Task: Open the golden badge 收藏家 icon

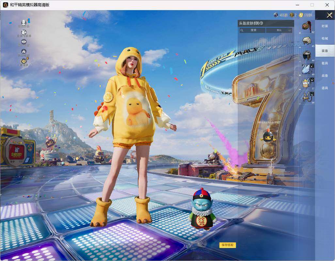Action: pos(24,62)
